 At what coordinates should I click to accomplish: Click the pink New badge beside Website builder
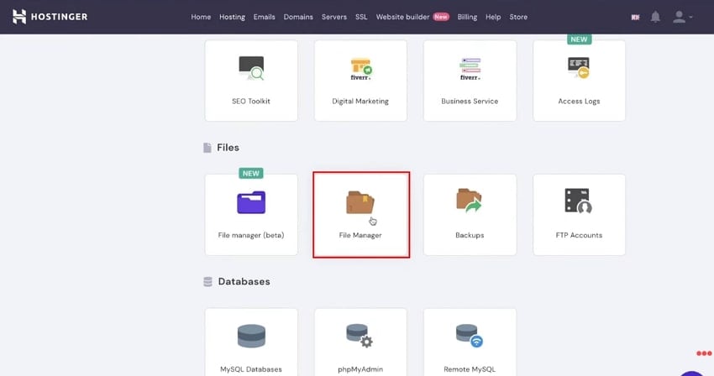pos(441,17)
